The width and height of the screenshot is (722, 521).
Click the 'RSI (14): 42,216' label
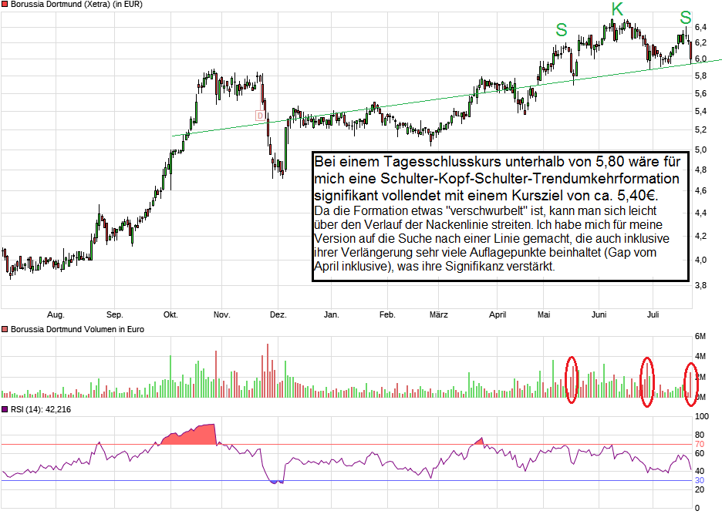click(41, 409)
